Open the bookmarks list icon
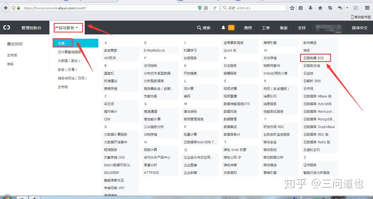The height and width of the screenshot is (199, 373). [x=301, y=8]
